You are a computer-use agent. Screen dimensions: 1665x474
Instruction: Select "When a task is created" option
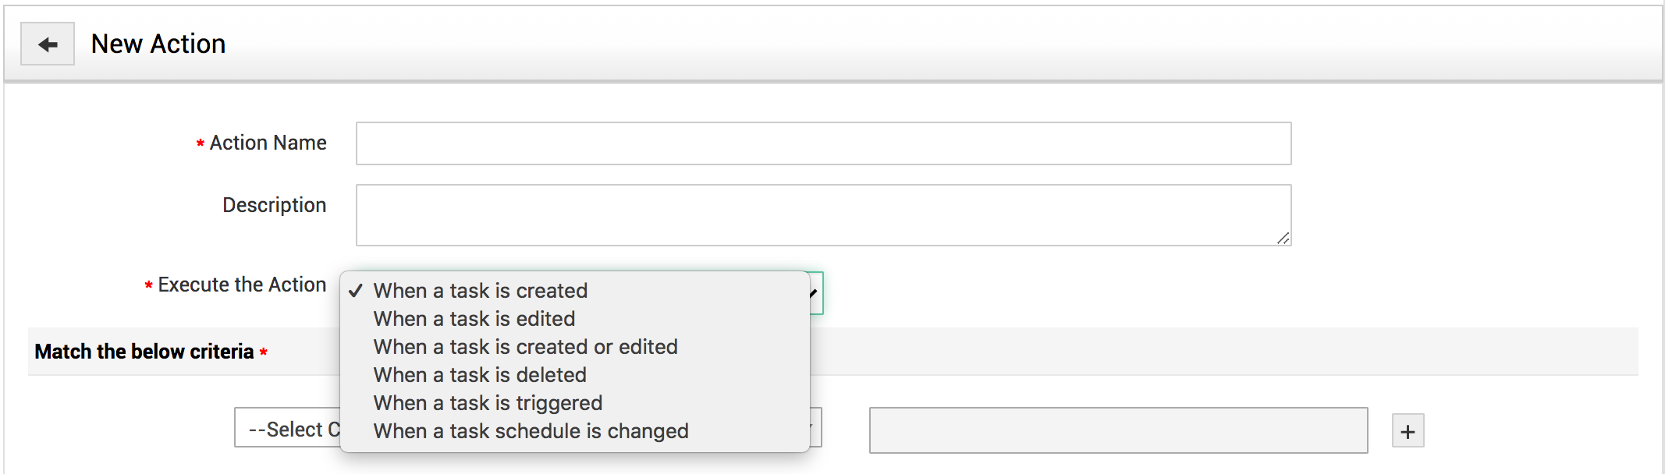click(480, 291)
